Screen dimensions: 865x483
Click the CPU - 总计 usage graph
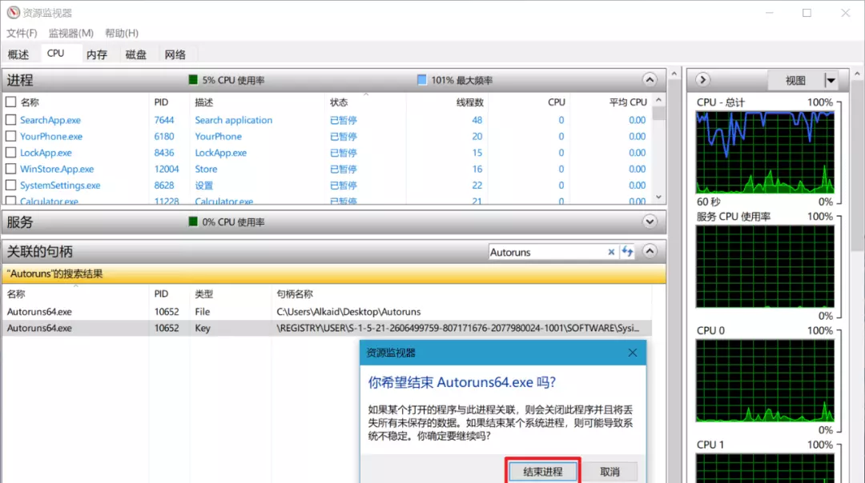point(765,152)
